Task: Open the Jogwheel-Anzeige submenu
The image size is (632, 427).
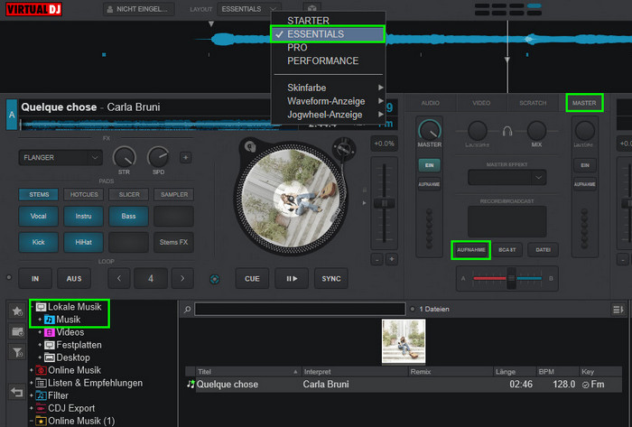Action: click(328, 115)
